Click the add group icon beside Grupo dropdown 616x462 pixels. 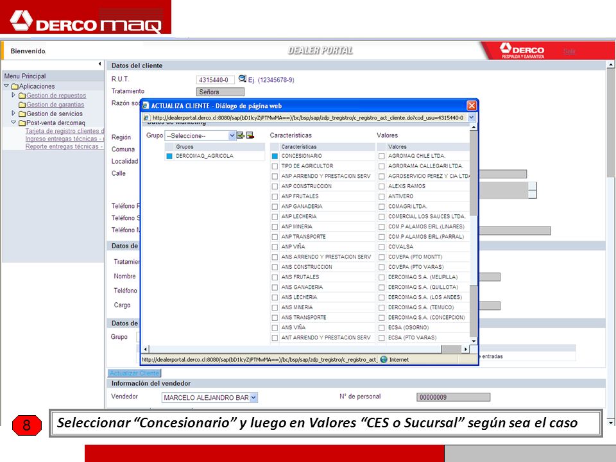[x=241, y=135]
